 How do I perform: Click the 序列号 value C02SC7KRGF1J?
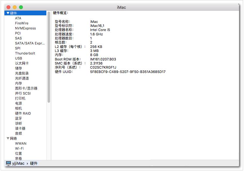click(x=103, y=67)
